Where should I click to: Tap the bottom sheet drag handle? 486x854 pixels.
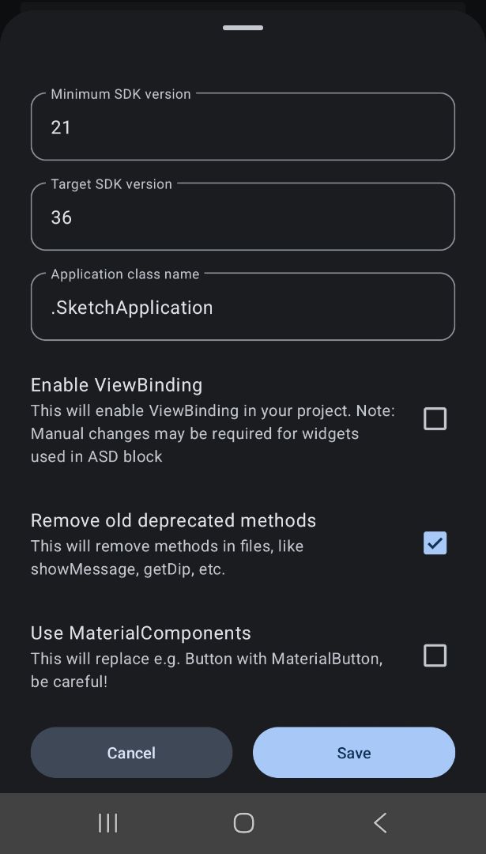click(243, 28)
